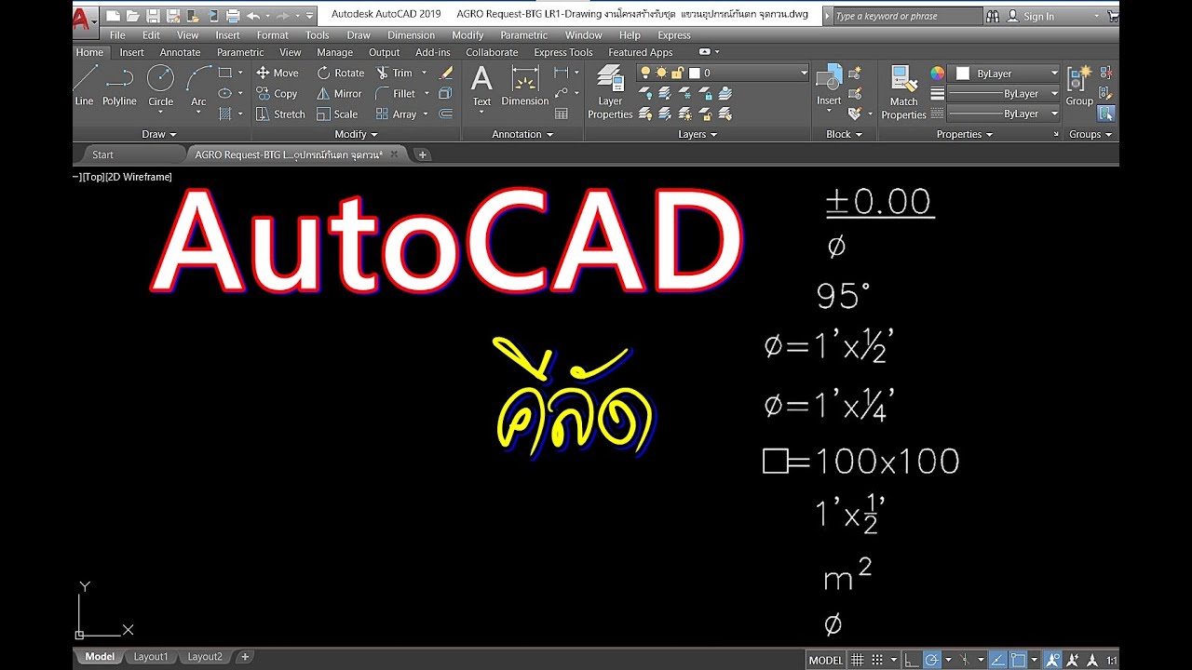Open the lineweight ByLayer dropdown
The width and height of the screenshot is (1192, 670).
click(x=1004, y=94)
